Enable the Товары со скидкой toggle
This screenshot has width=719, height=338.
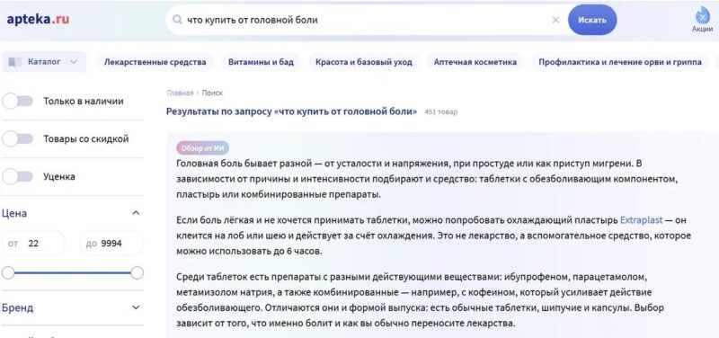coord(18,139)
